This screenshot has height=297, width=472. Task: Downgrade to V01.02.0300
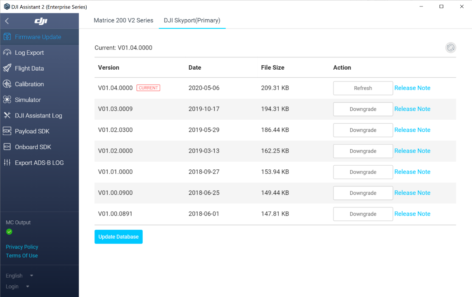point(363,130)
